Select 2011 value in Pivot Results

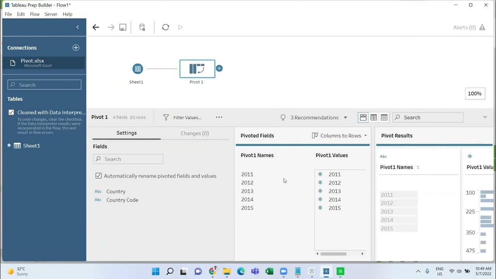coord(398,195)
